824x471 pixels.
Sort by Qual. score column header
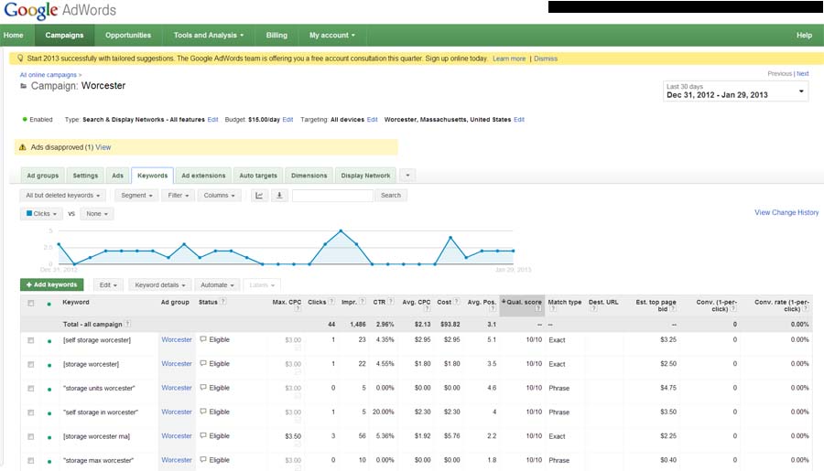point(522,305)
